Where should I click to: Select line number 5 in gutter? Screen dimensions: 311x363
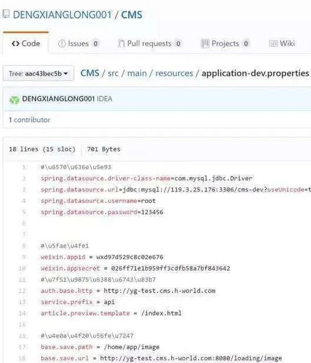coord(24,212)
